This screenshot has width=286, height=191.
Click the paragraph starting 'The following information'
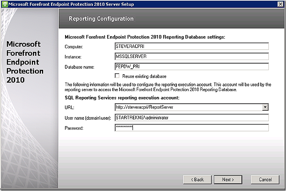point(168,87)
